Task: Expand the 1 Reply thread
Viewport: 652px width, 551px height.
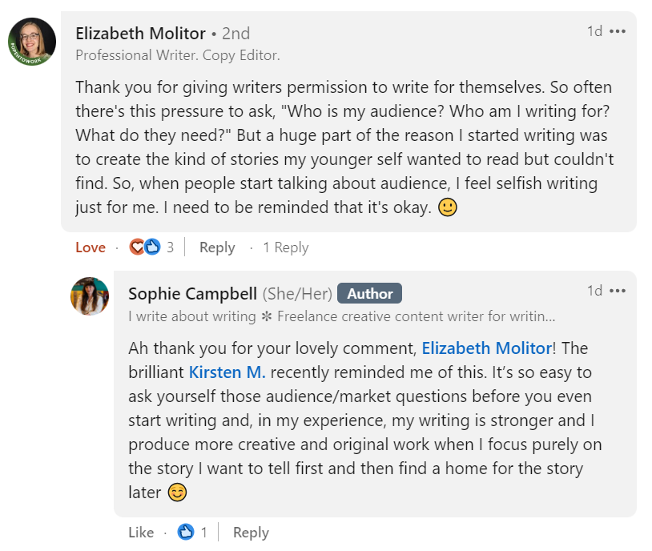Action: 285,247
